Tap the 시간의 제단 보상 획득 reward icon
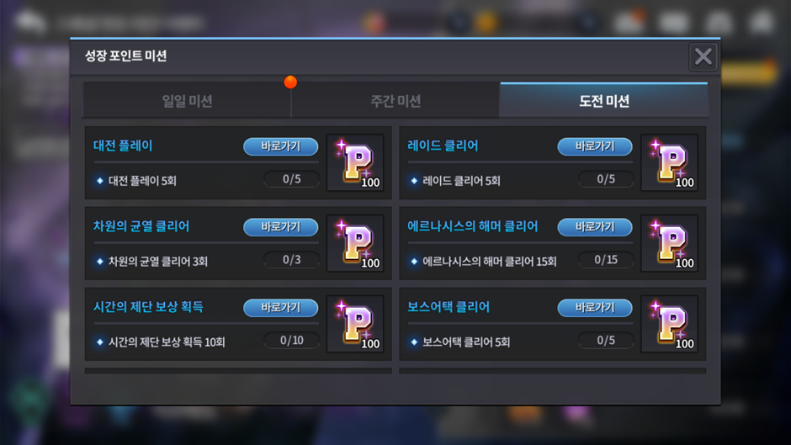 (355, 324)
